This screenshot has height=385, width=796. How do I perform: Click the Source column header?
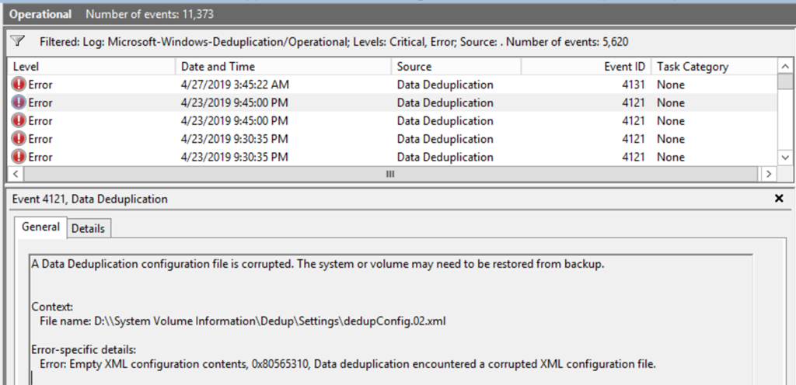click(414, 67)
